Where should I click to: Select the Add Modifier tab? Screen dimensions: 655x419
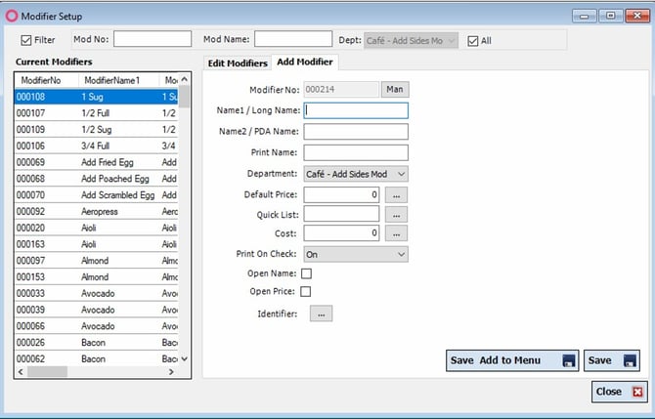tap(305, 62)
